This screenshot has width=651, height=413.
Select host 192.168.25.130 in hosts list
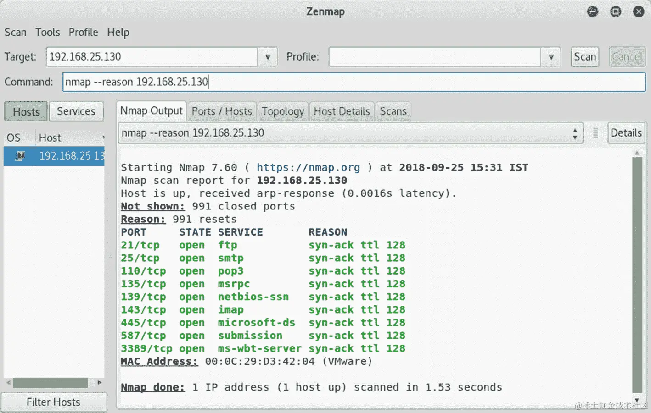point(54,156)
